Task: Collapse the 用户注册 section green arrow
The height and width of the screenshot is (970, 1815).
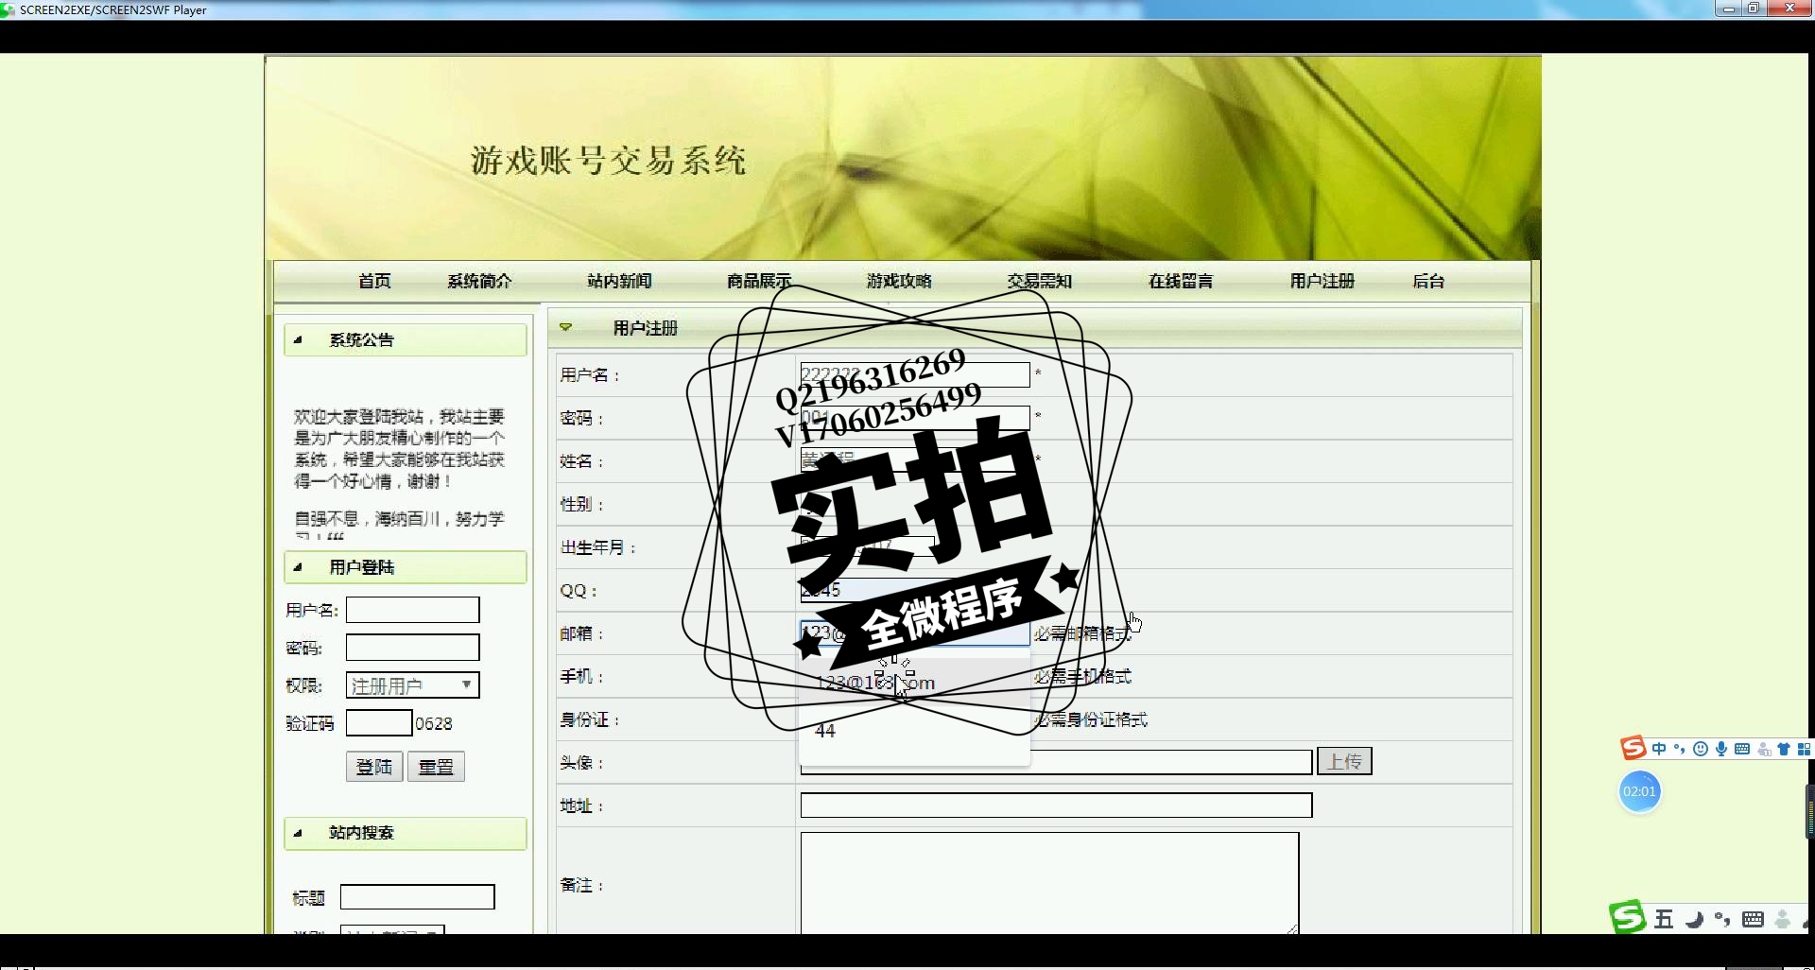Action: tap(565, 327)
